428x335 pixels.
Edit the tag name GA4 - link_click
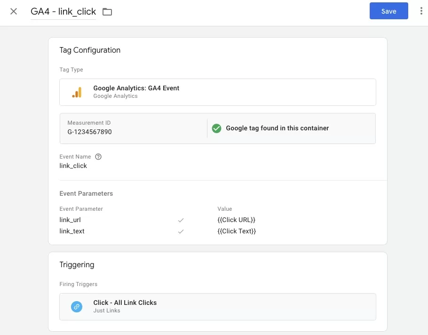coord(63,12)
